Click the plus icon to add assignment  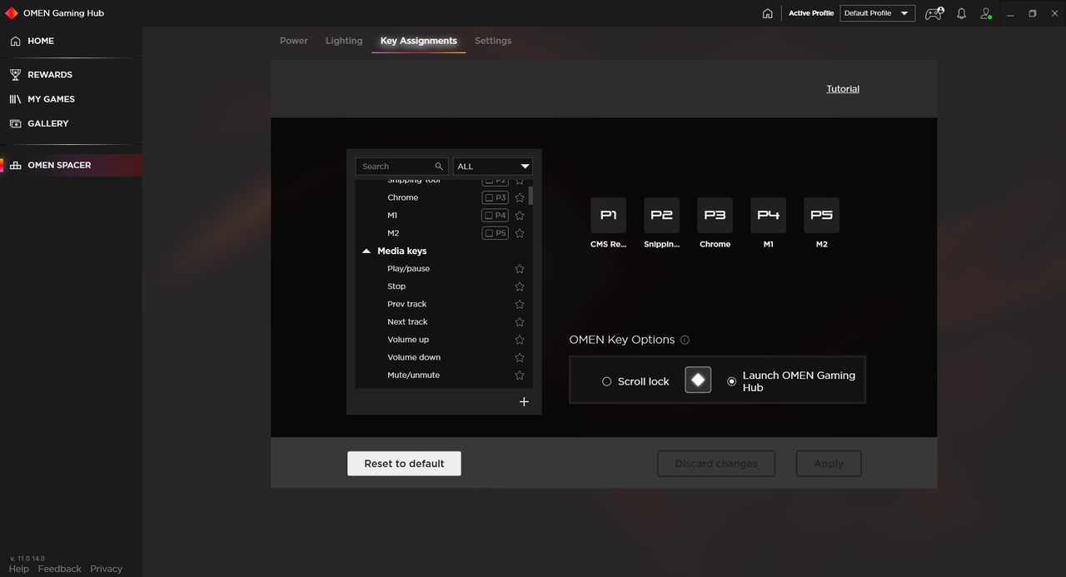(x=524, y=401)
